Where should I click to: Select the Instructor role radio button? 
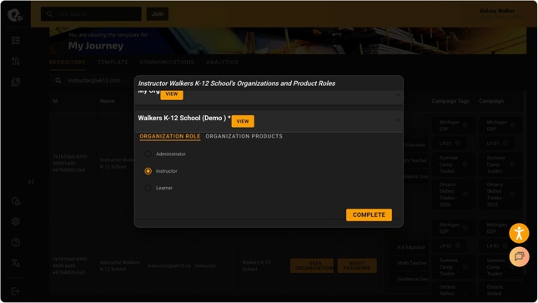[148, 171]
